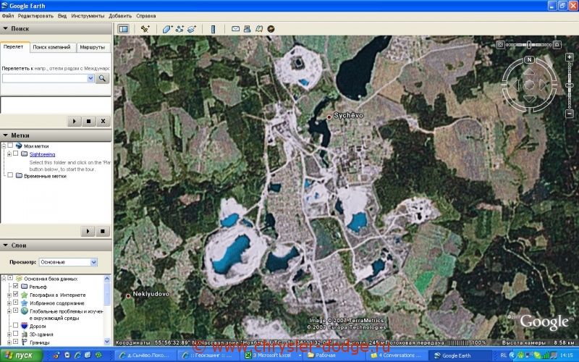Click the center joystick of navigation compass
The height and width of the screenshot is (362, 579).
529,85
